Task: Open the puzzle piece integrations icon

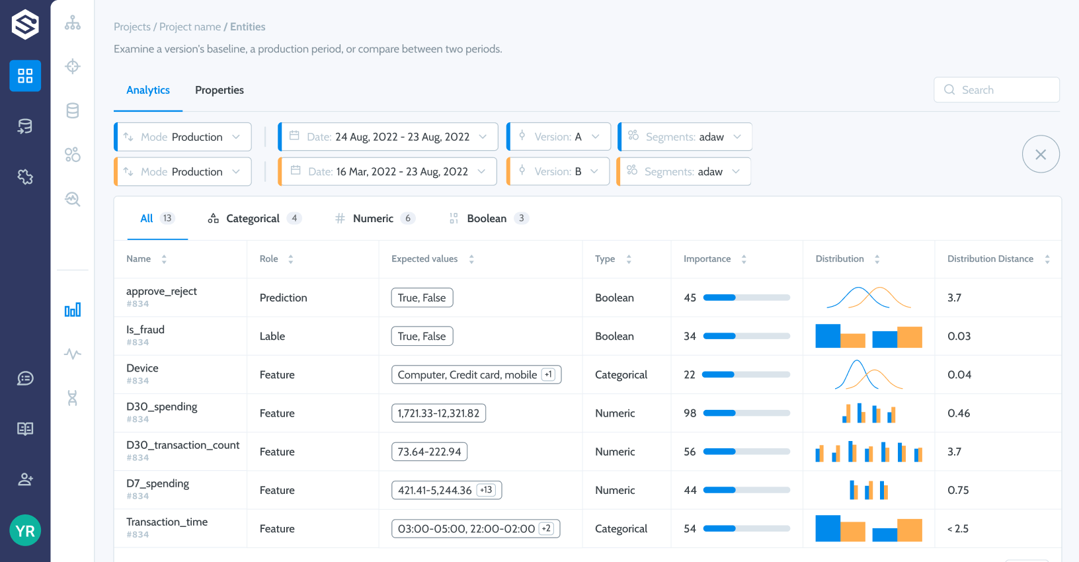Action: click(25, 177)
